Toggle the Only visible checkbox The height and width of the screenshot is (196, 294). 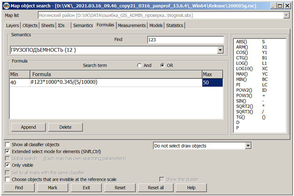coord(7,165)
